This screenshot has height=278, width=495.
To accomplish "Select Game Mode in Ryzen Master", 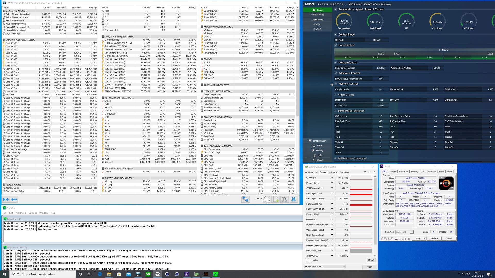I will coord(318,20).
